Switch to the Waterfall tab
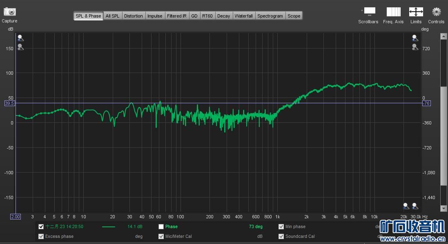The width and height of the screenshot is (448, 244). coord(243,16)
